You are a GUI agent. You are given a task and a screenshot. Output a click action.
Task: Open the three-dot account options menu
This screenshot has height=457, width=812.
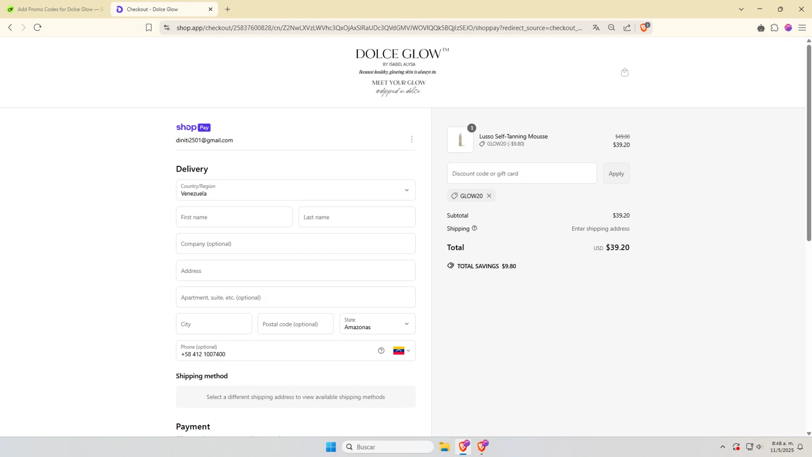411,140
